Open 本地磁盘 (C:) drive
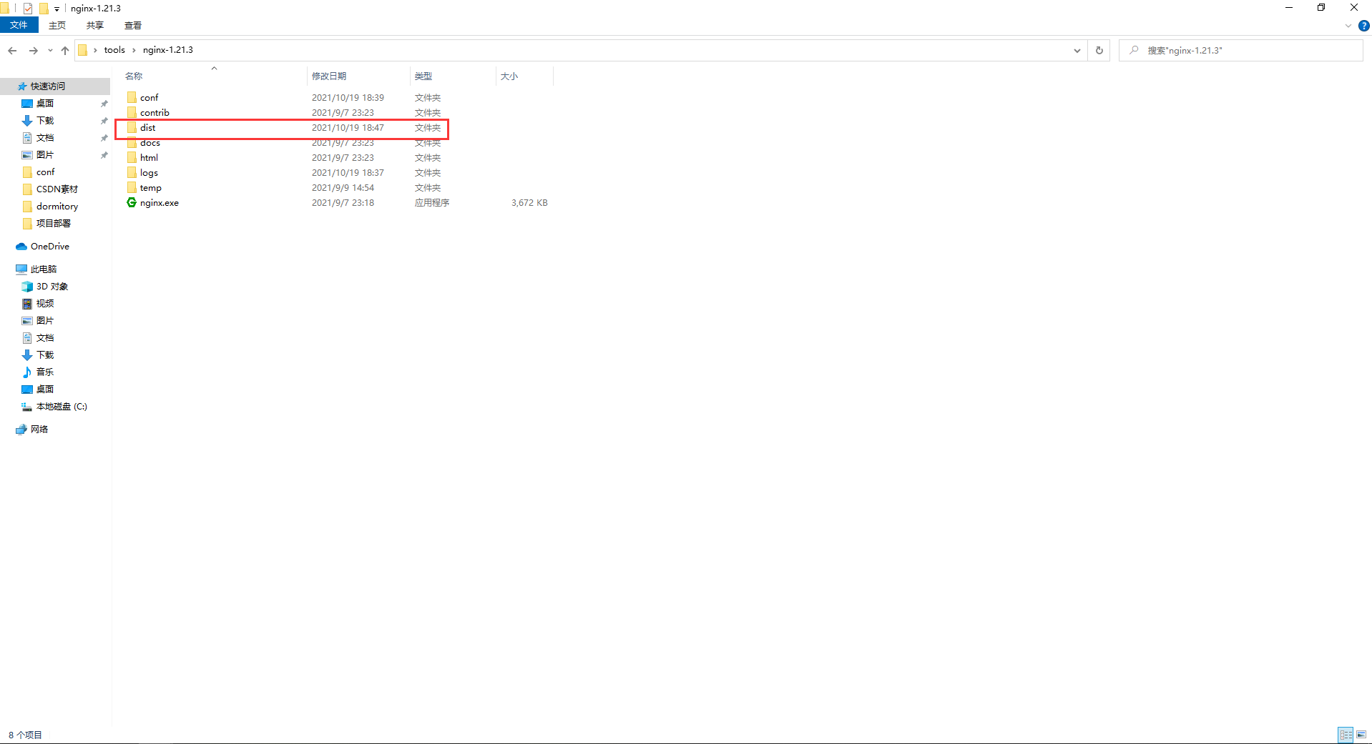 [61, 406]
